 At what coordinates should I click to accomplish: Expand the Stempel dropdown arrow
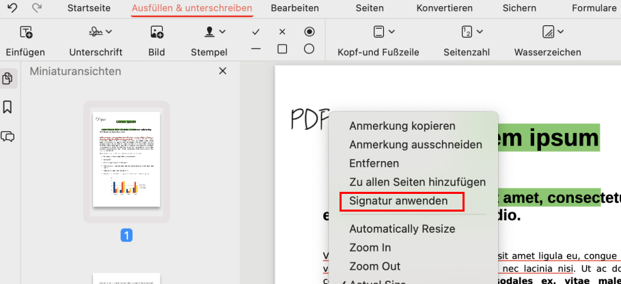click(x=223, y=31)
